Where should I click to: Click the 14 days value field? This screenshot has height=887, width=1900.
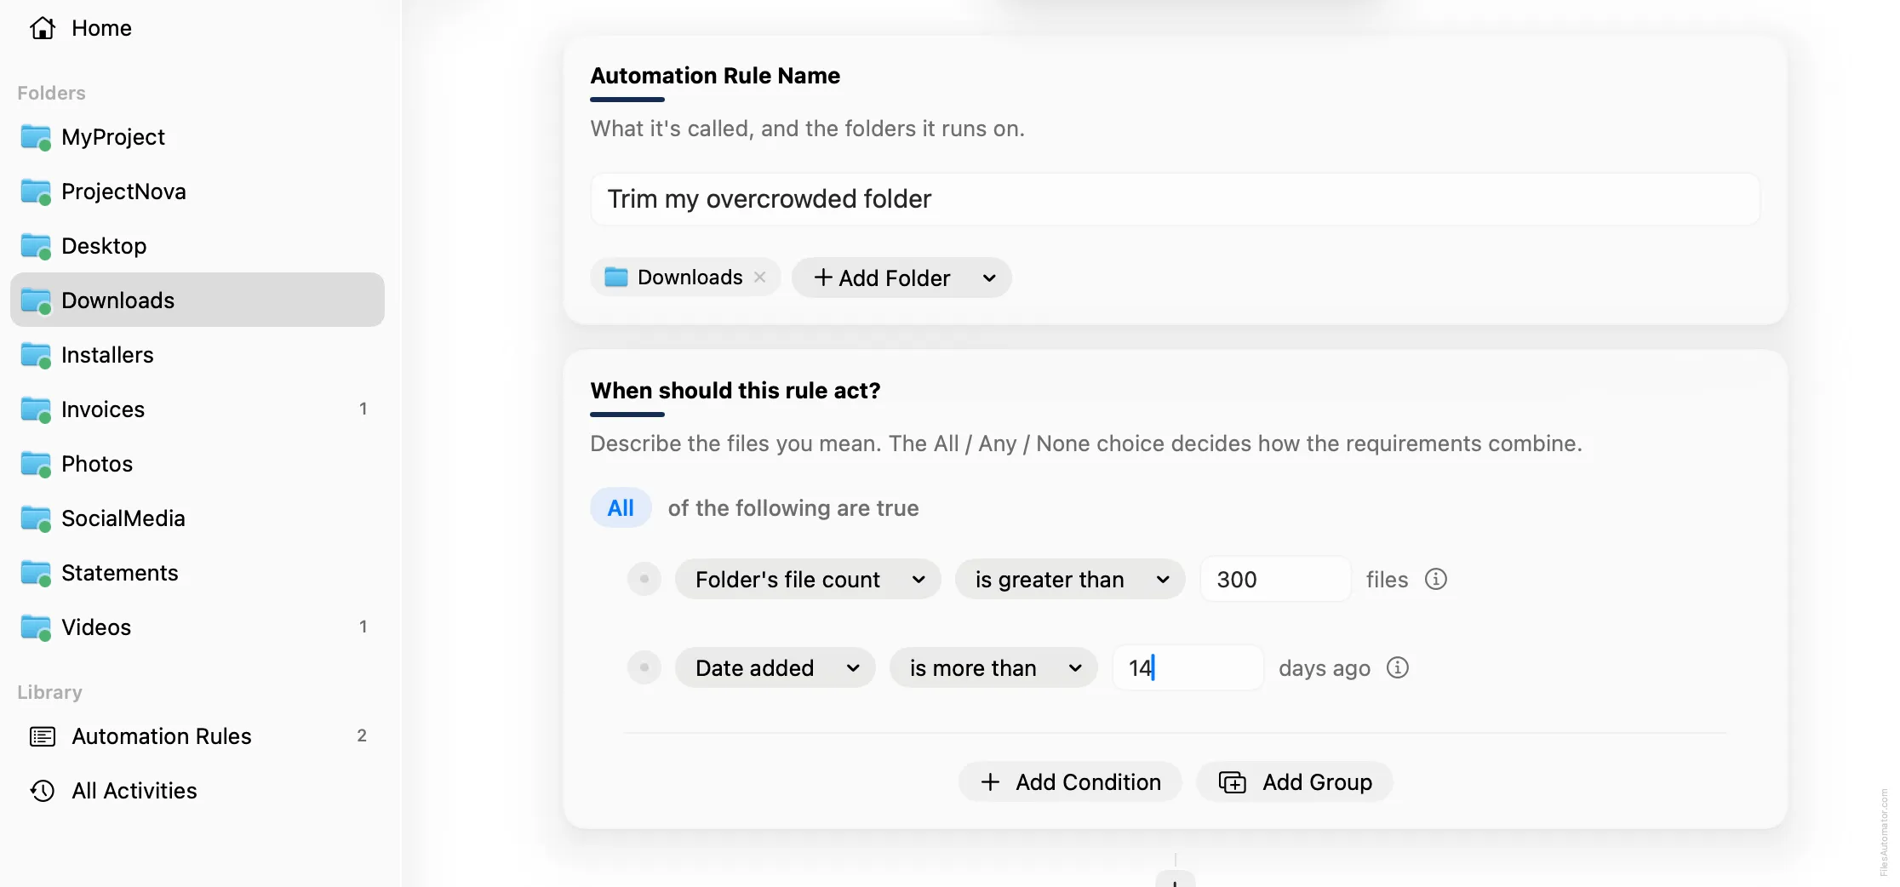point(1188,668)
